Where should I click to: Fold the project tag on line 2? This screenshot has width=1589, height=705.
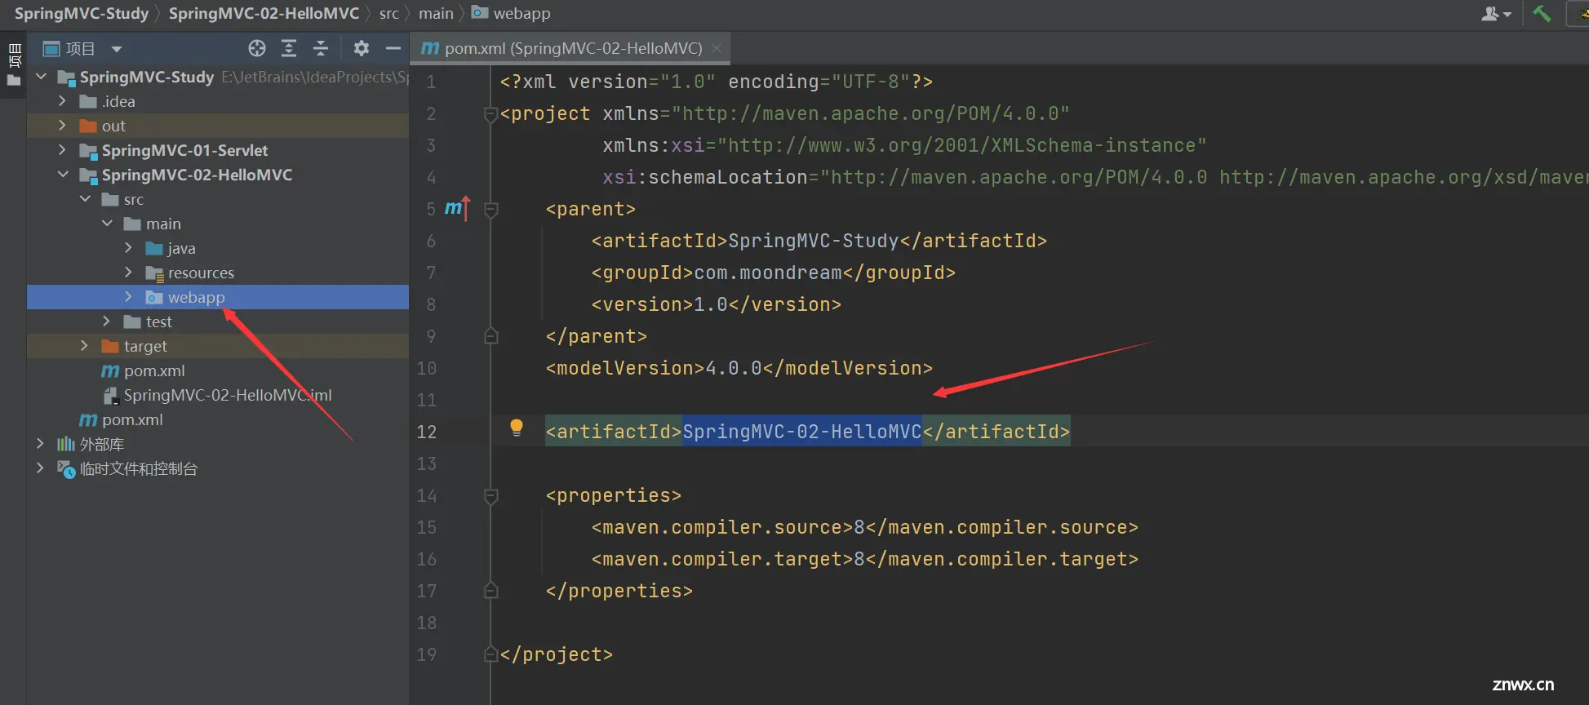pos(491,114)
